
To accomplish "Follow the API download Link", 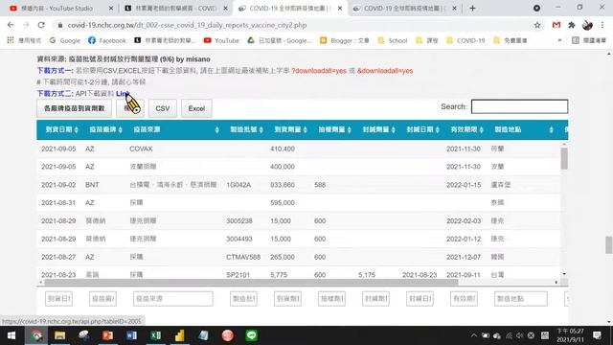I will tap(123, 94).
